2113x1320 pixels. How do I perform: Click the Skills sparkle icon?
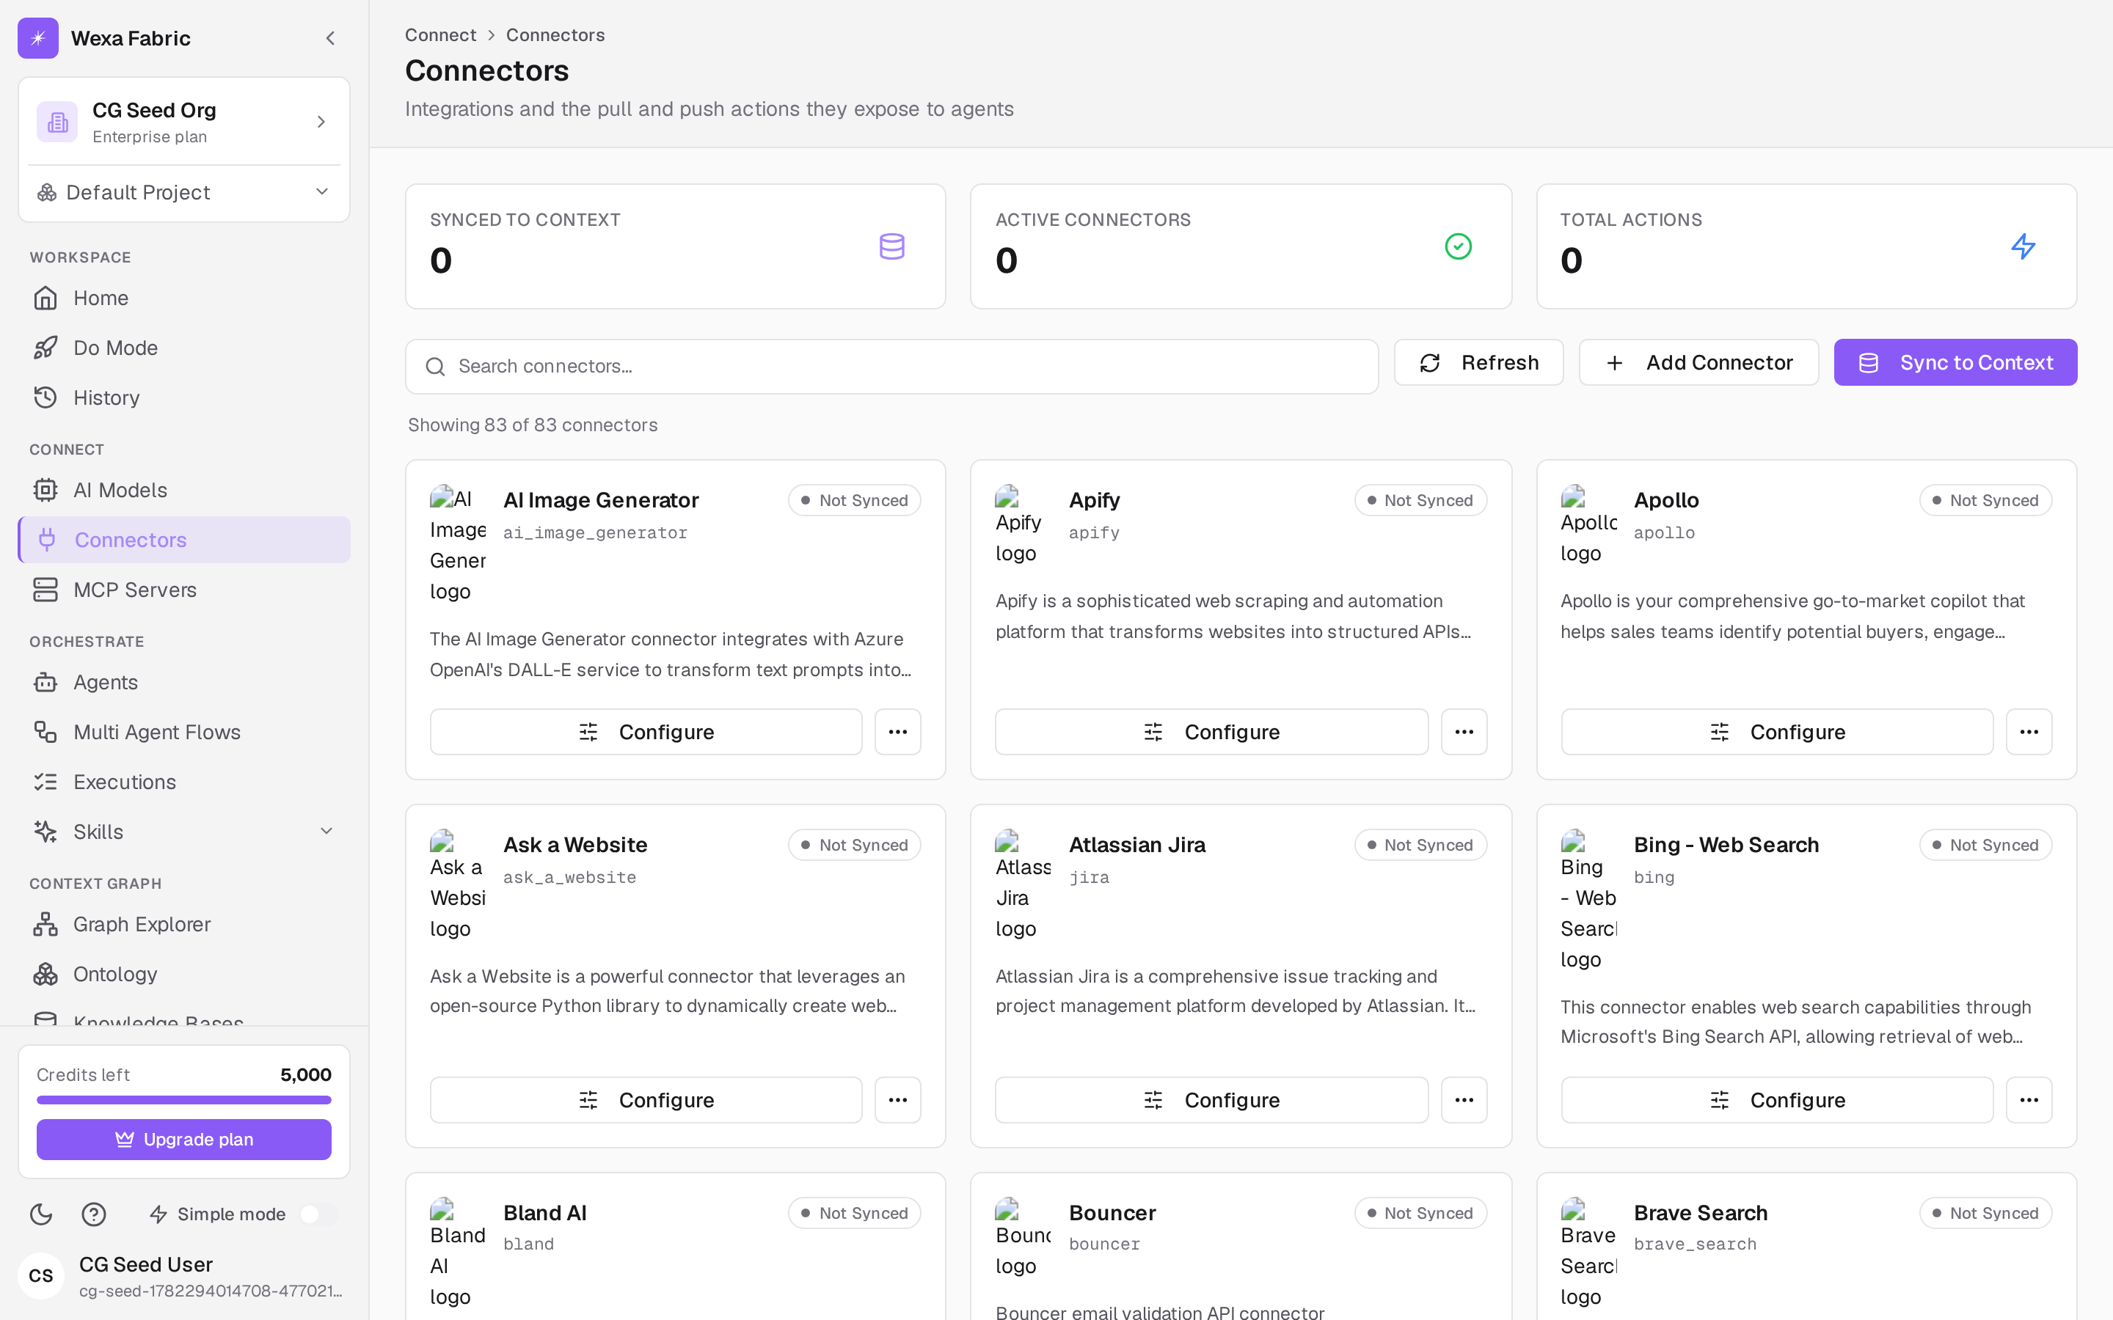click(x=45, y=831)
